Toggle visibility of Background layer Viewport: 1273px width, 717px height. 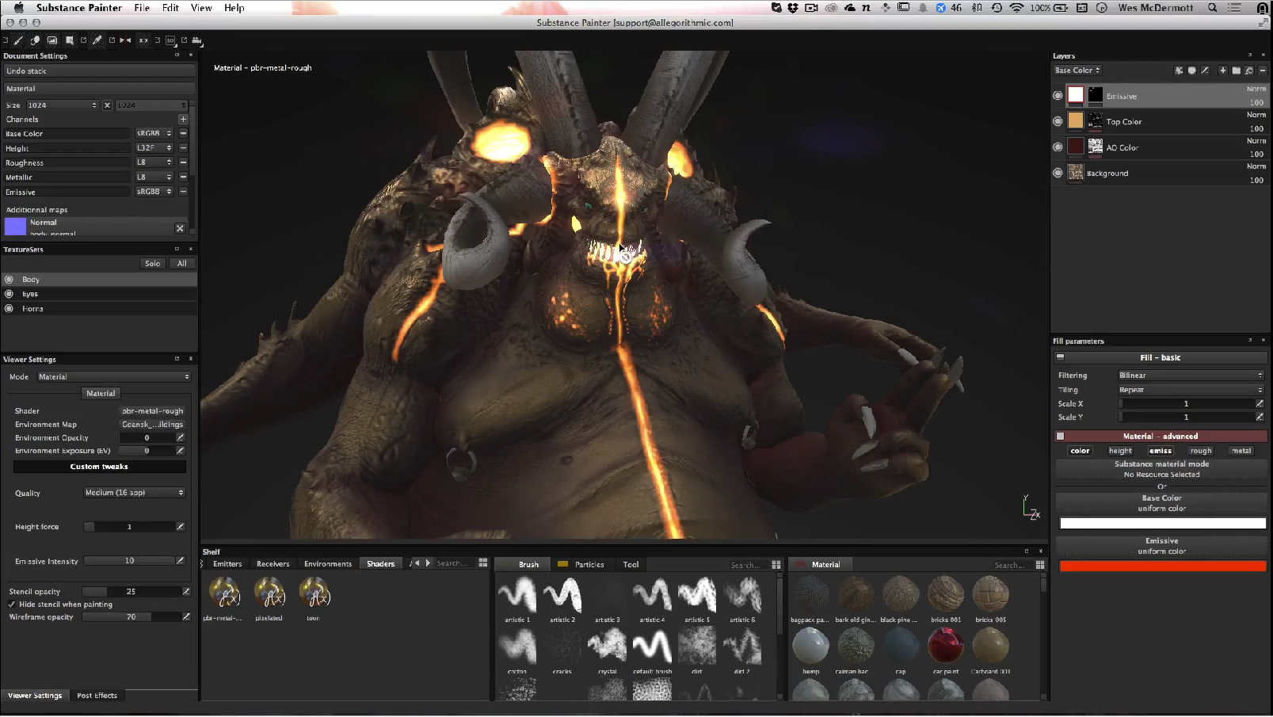(1058, 173)
